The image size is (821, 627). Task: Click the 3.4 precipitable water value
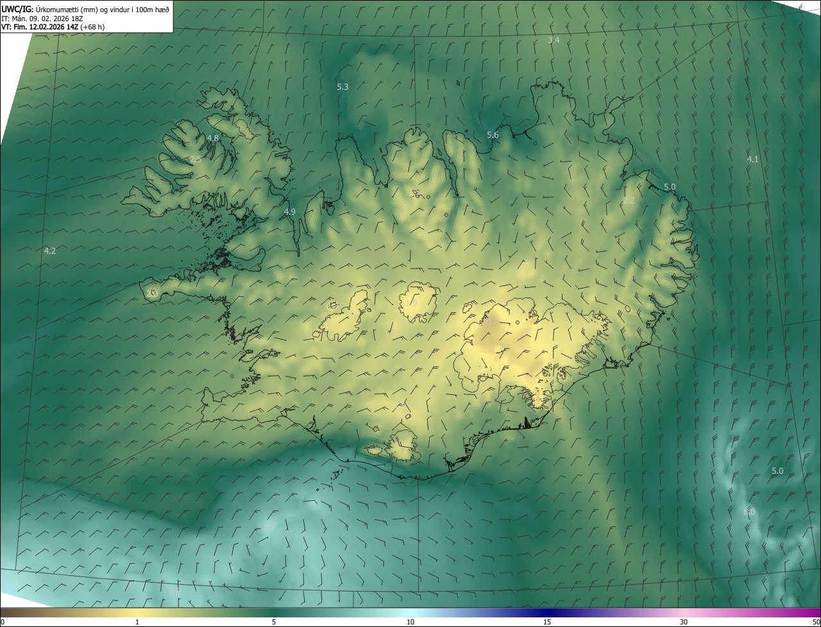(x=554, y=40)
